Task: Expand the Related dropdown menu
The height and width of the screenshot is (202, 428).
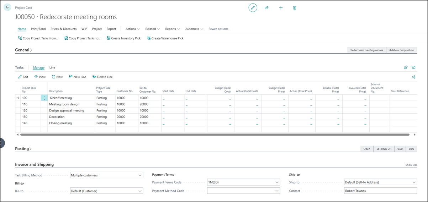Action: (153, 29)
